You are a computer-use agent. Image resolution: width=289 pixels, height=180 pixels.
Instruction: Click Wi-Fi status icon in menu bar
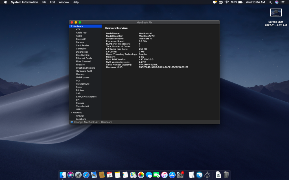click(x=227, y=2)
